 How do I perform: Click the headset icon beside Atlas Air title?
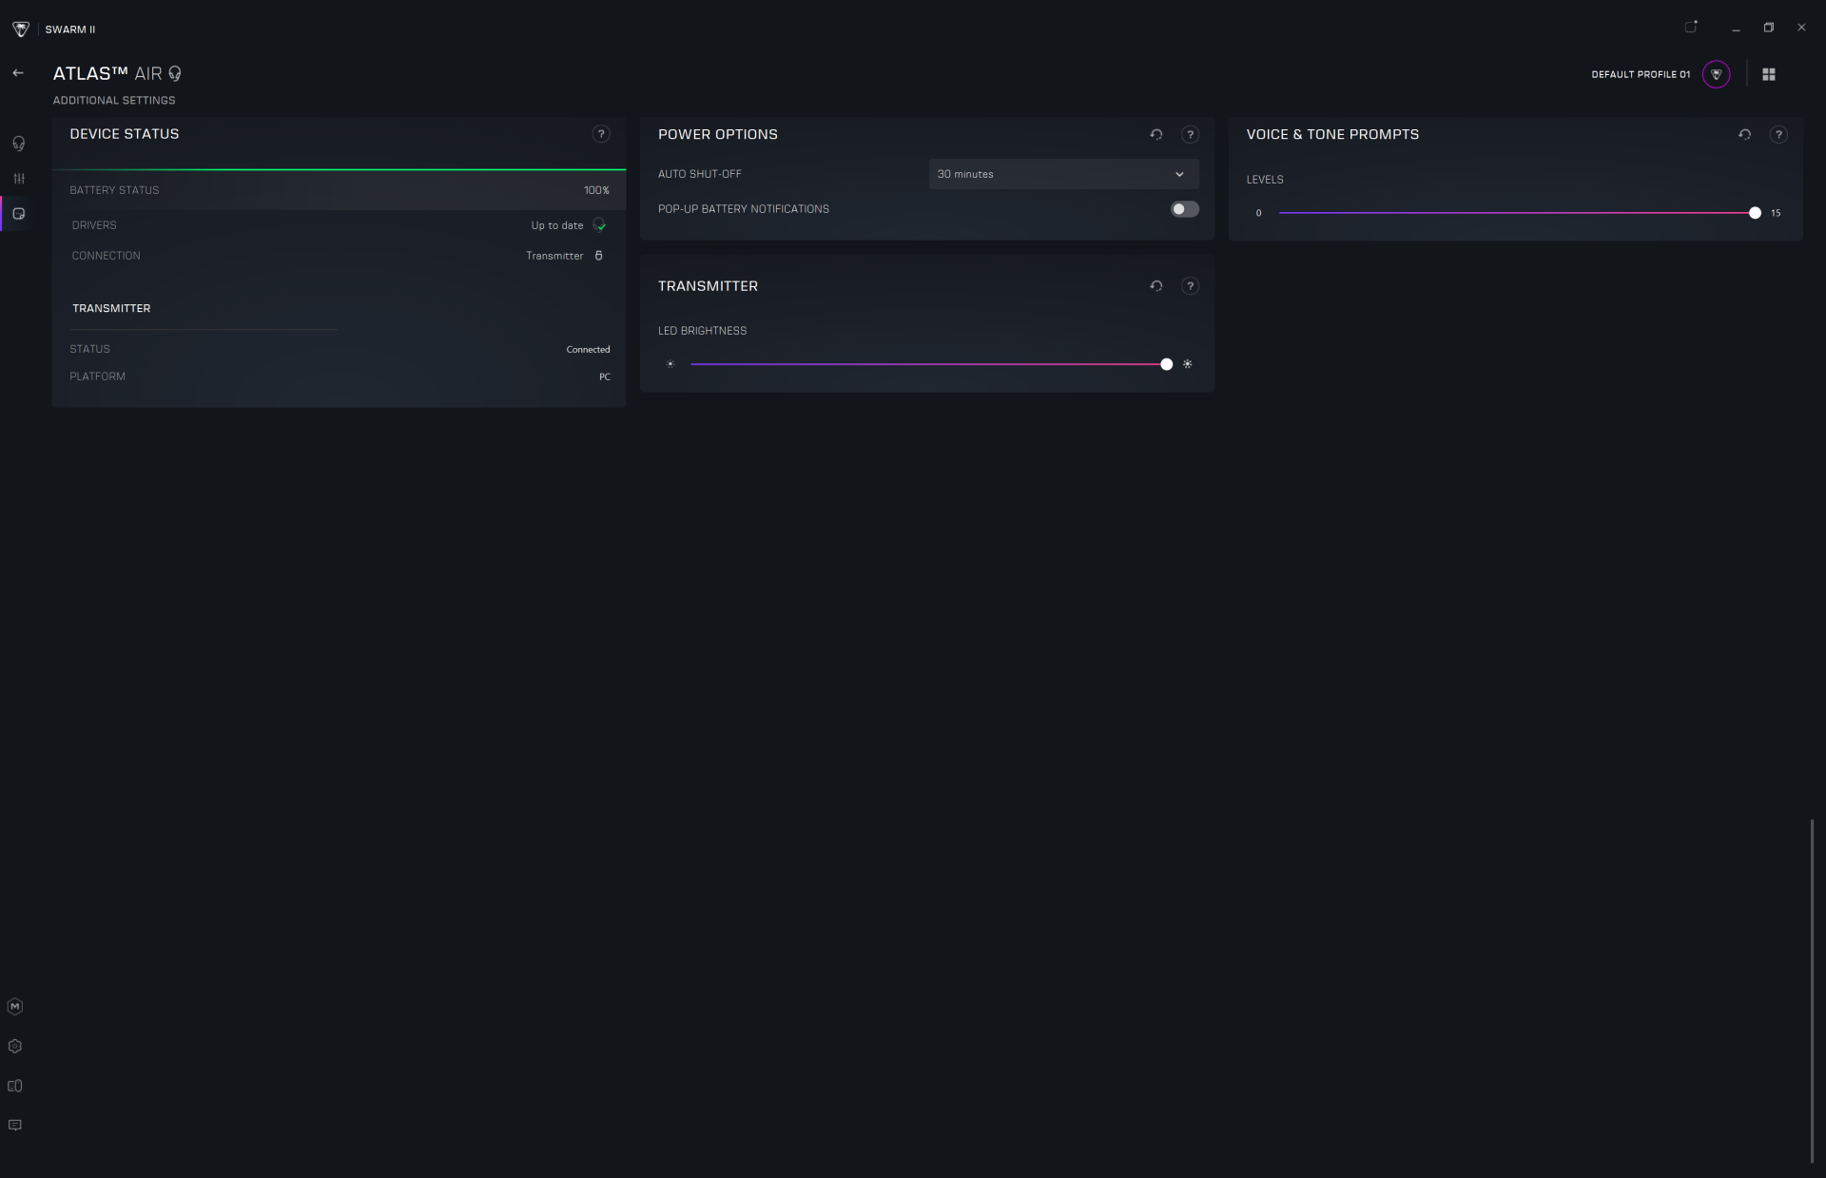click(175, 74)
